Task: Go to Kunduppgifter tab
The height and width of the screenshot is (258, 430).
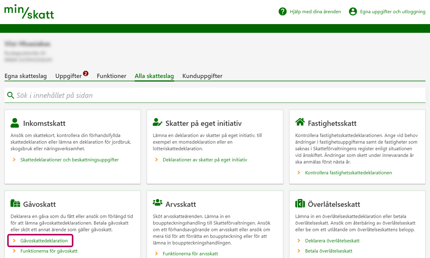Action: coord(202,76)
